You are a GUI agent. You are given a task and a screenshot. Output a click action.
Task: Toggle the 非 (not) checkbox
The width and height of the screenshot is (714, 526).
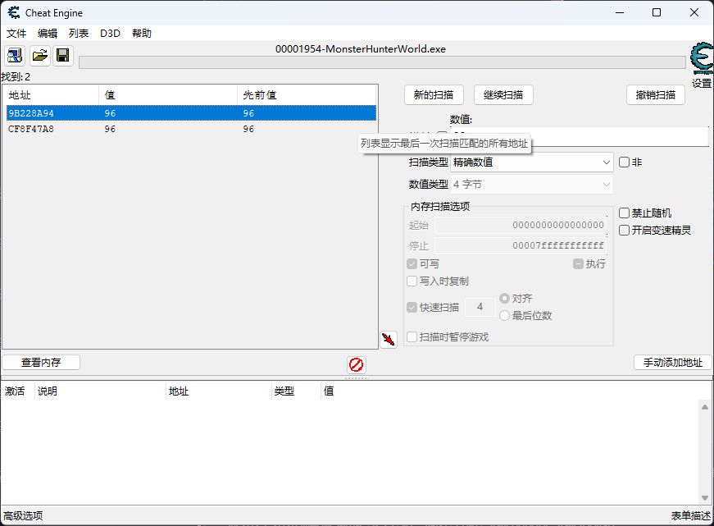[x=624, y=162]
